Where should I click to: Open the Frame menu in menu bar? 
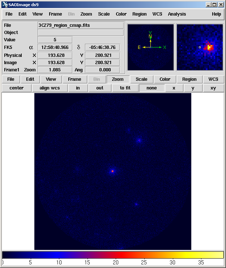tap(55, 14)
